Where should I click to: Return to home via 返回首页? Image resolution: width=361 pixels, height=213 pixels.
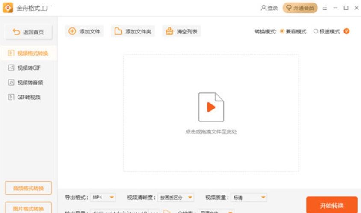(x=28, y=32)
